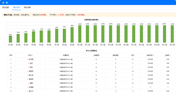Click the 所属班级 column header
Screen dimensions: 176x106
point(66,55)
